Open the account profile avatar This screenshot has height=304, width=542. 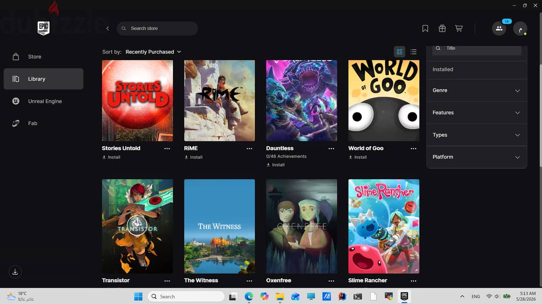tap(520, 29)
